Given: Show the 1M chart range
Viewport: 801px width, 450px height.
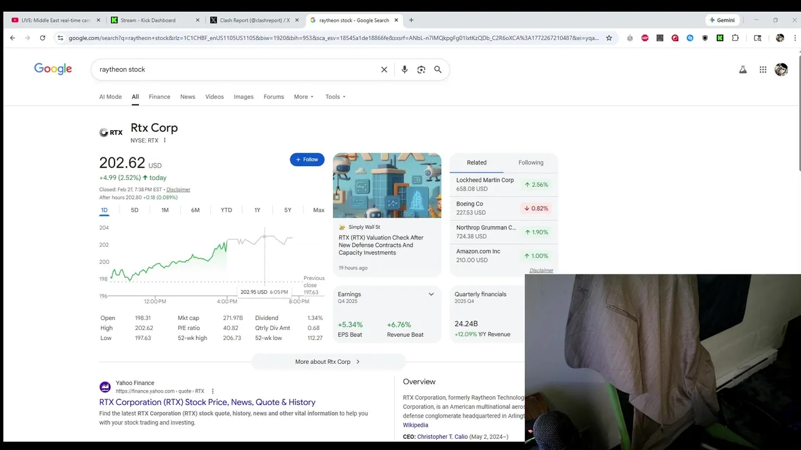Looking at the screenshot, I should coord(165,210).
